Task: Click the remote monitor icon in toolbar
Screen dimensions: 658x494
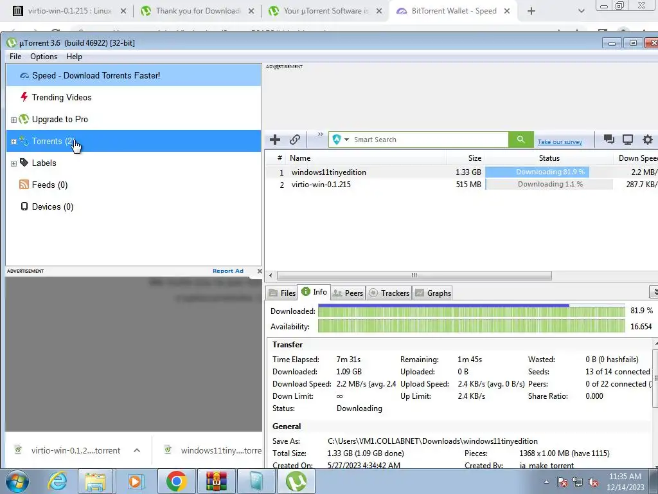Action: 628,140
